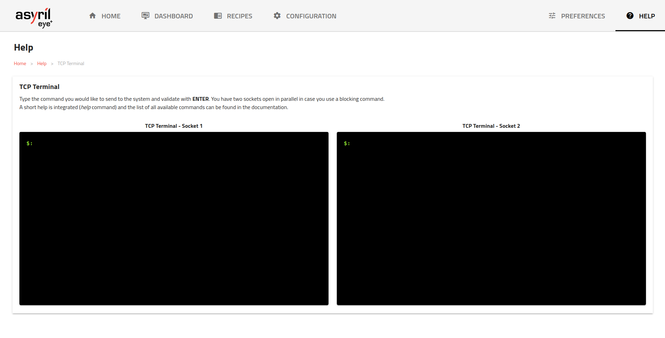Click the asyril eye+ logo
The image size is (665, 338).
34,17
